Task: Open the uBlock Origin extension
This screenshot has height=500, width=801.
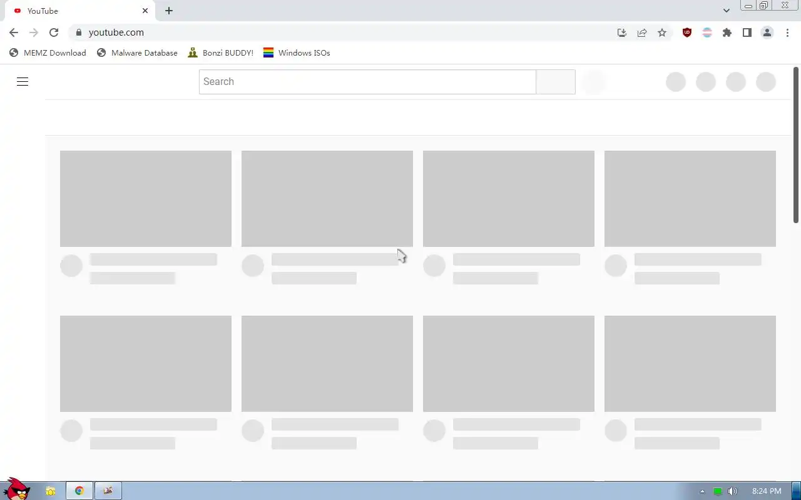Action: [x=687, y=32]
